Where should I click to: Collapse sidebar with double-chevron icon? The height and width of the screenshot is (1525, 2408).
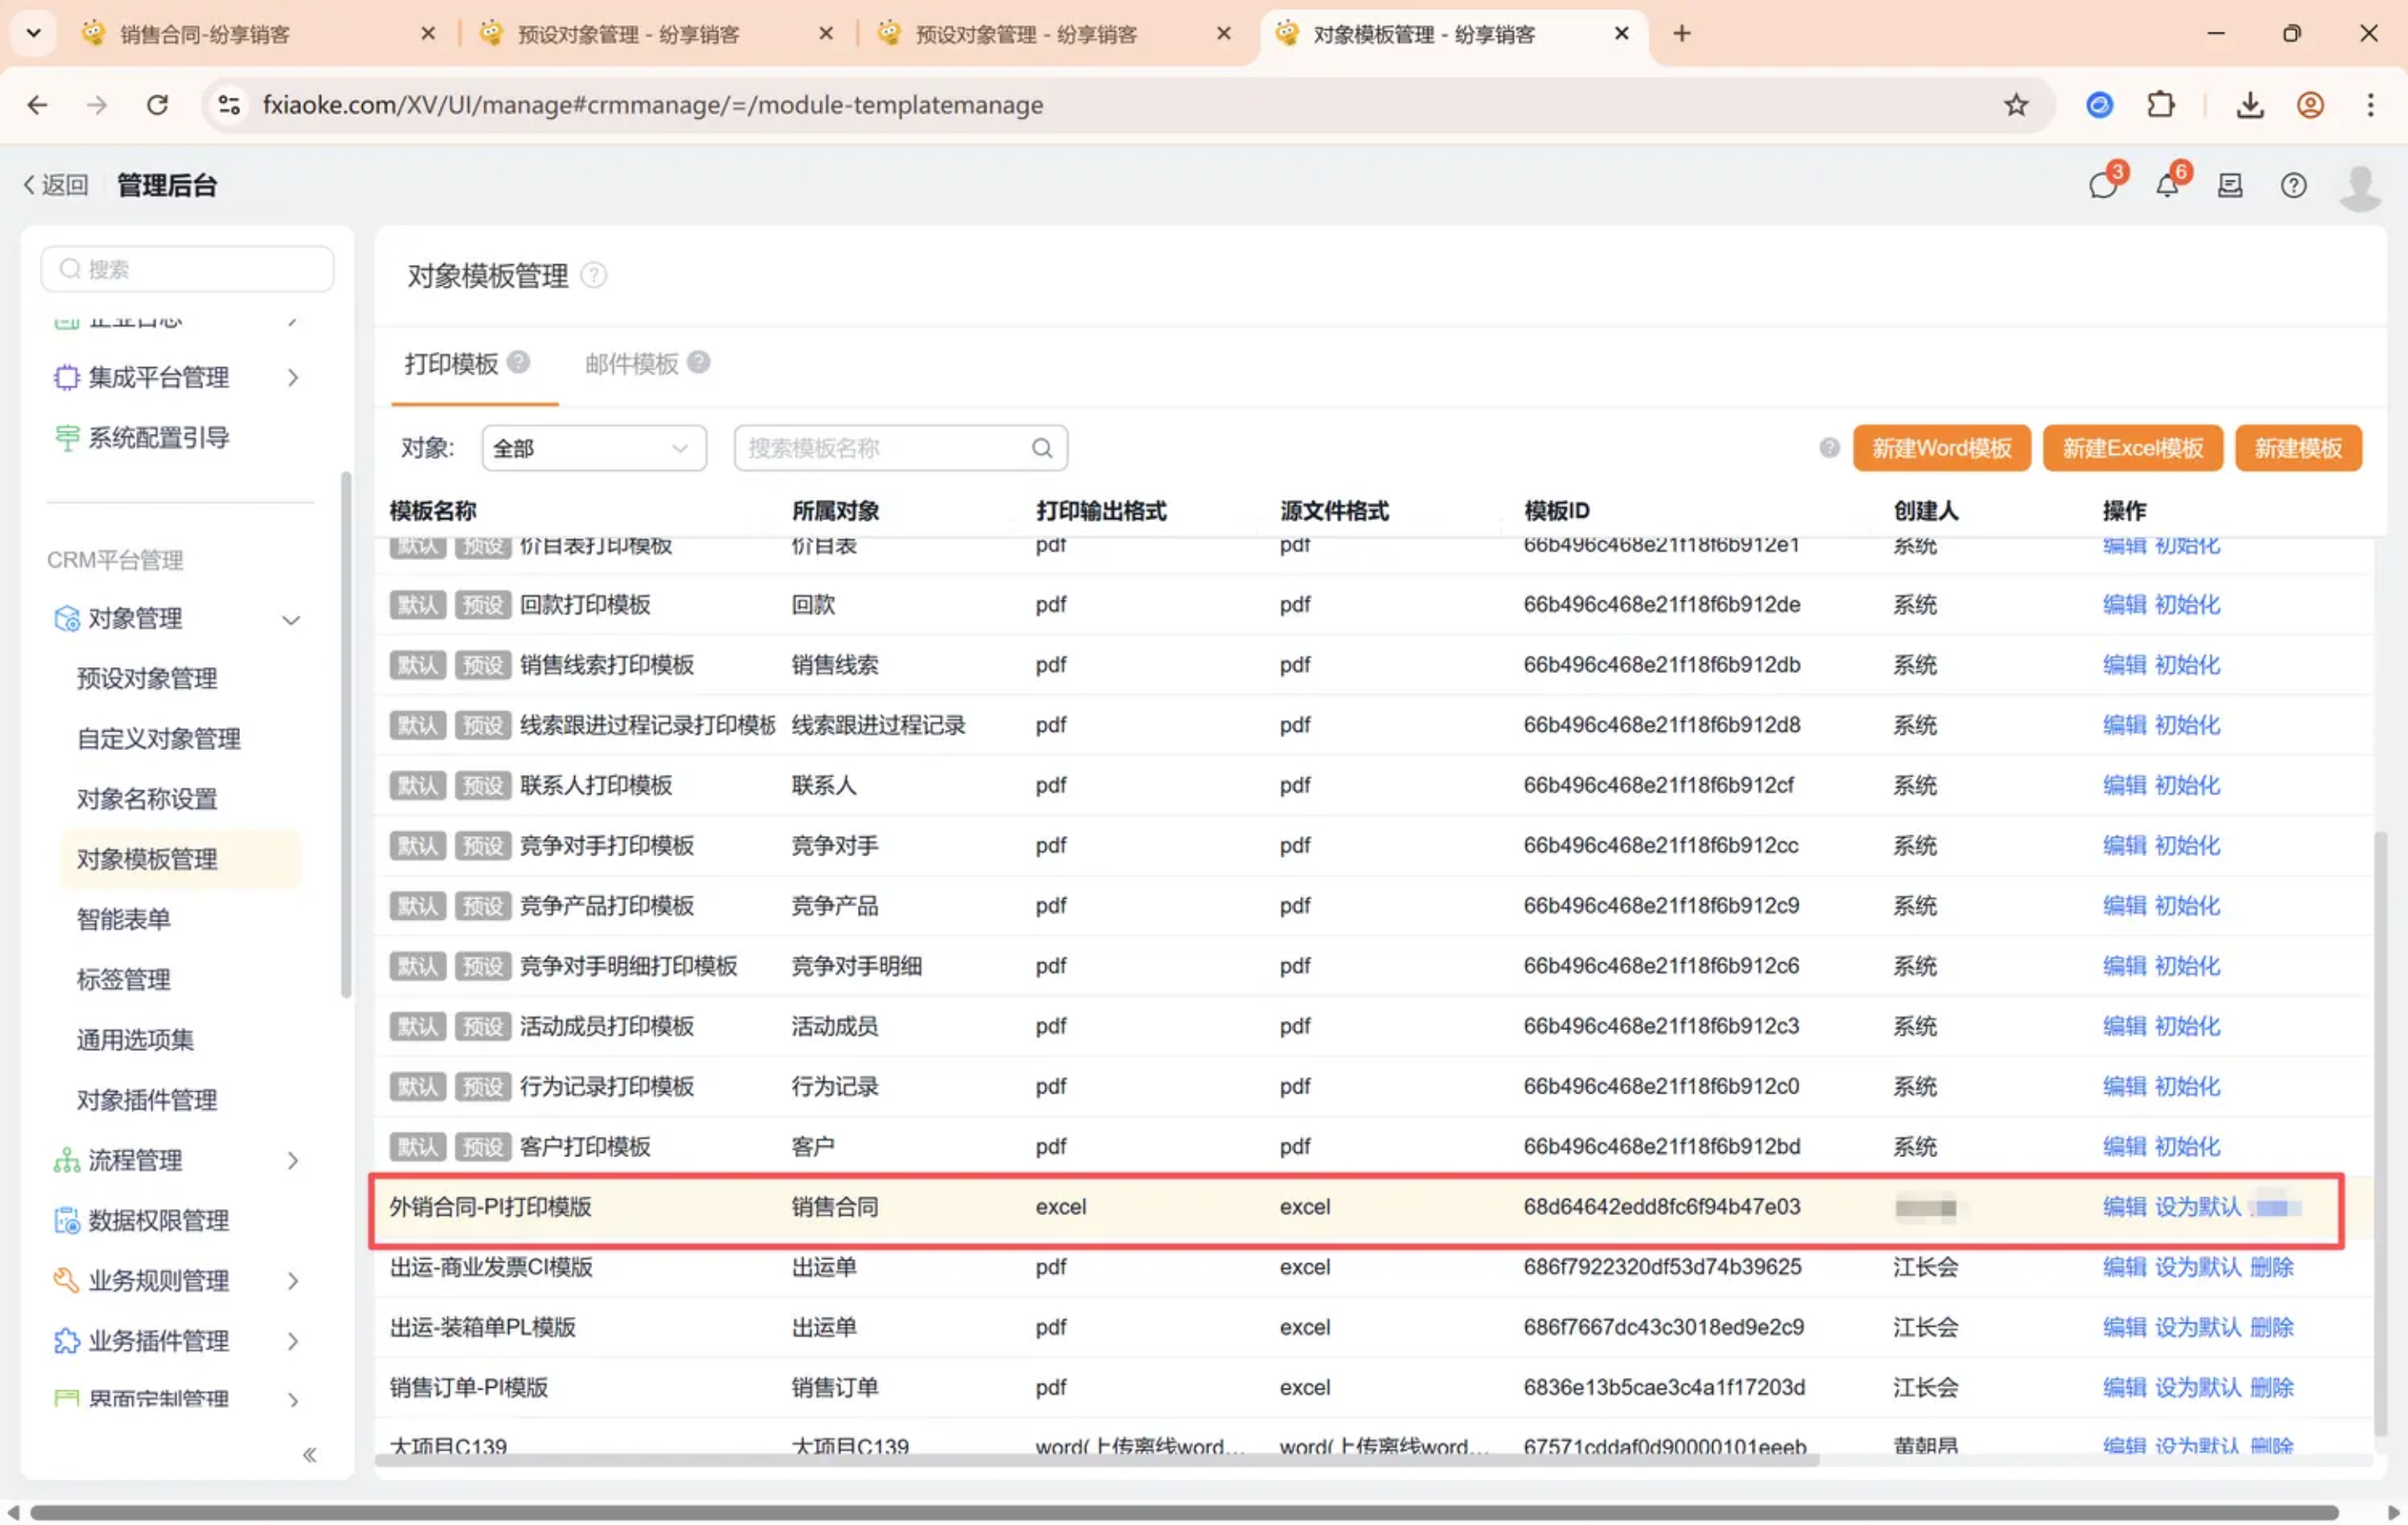310,1454
